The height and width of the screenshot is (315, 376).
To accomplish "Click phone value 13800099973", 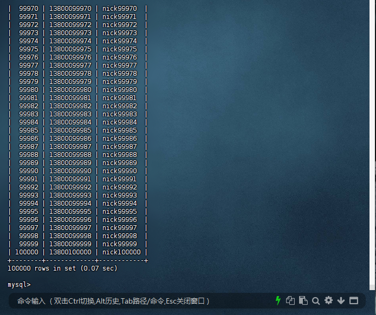I will click(70, 33).
